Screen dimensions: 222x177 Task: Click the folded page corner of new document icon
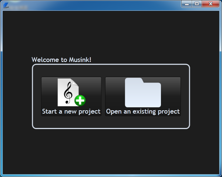[75, 82]
